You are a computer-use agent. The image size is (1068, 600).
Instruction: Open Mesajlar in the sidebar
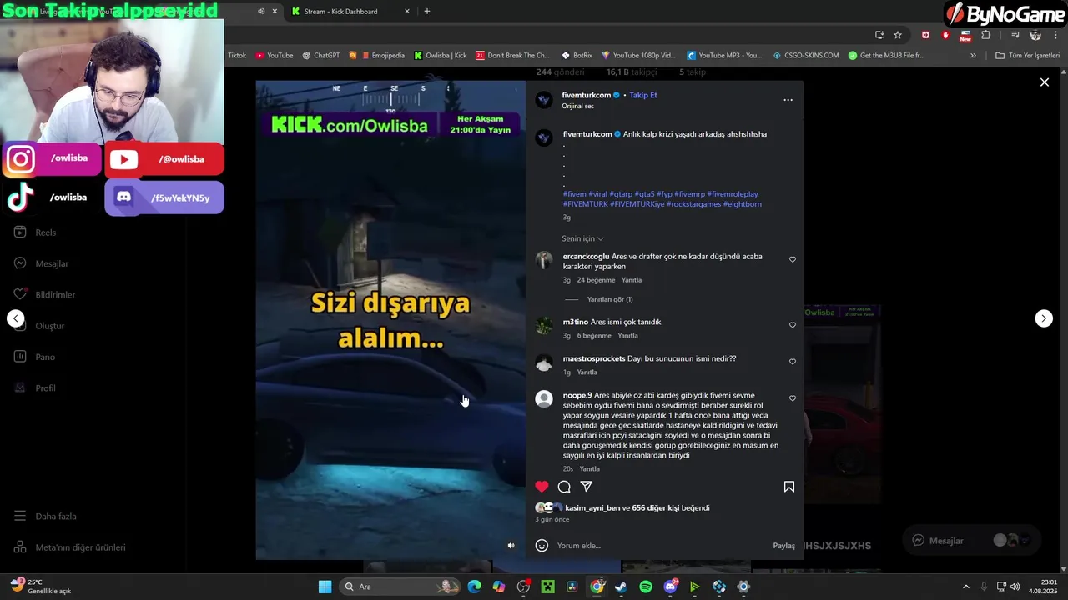click(41, 263)
